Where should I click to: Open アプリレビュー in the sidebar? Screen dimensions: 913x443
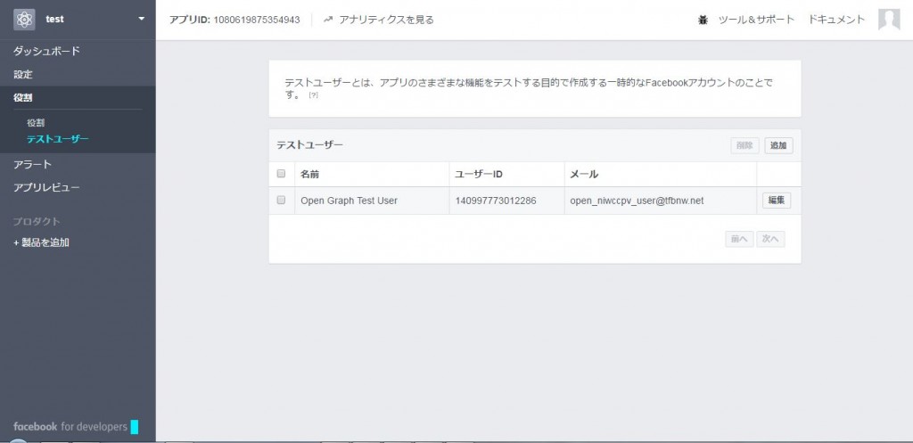point(46,188)
